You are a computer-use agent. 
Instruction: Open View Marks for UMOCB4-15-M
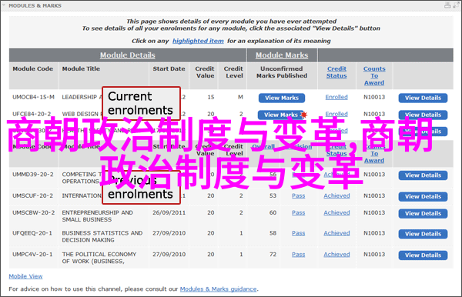click(282, 98)
